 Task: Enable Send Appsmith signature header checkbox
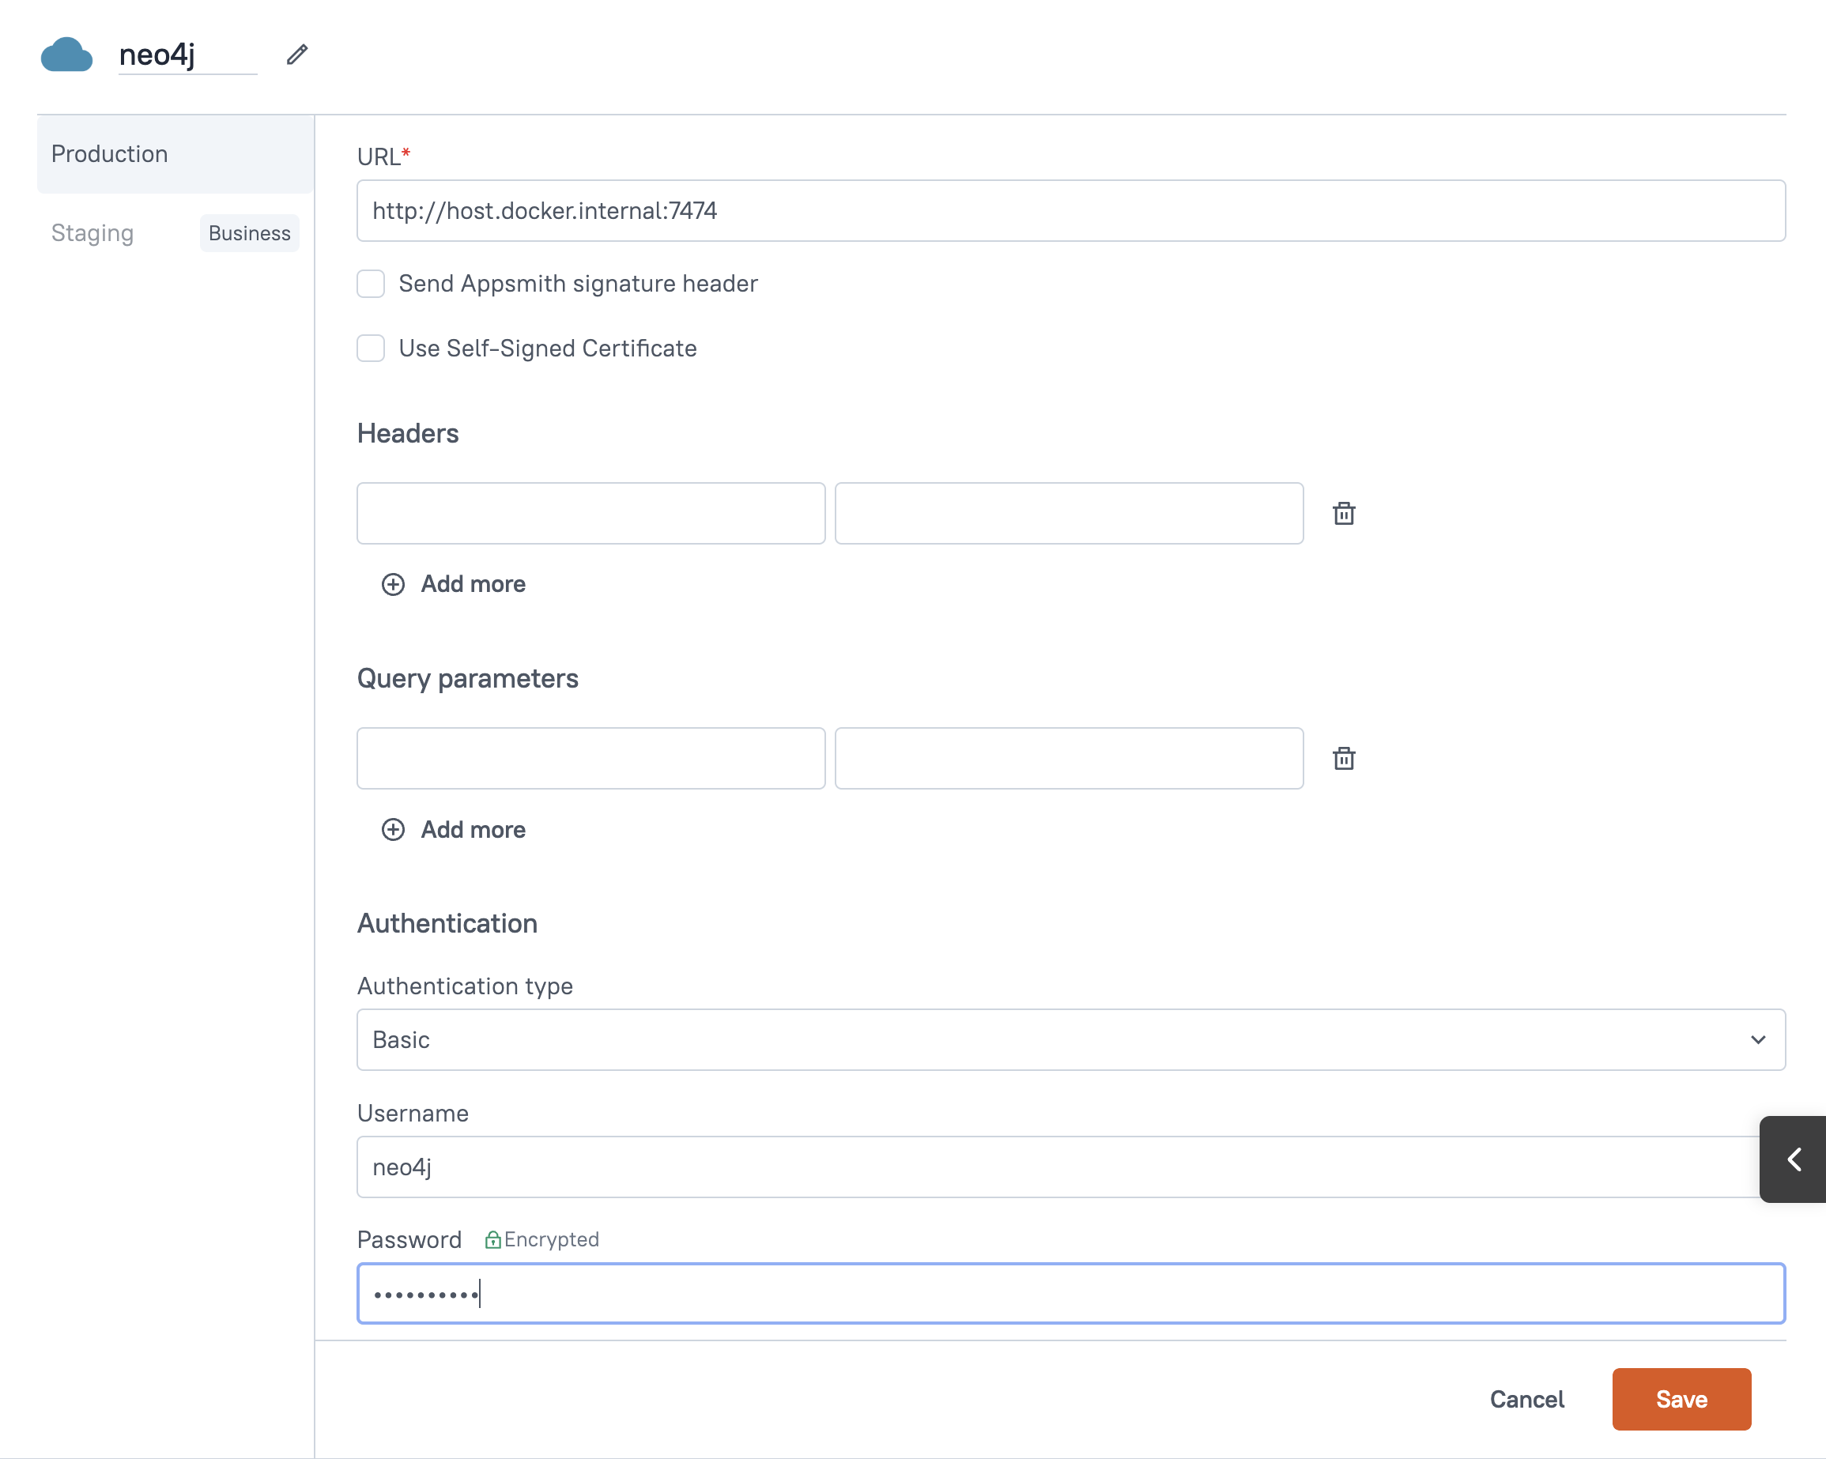[x=371, y=284]
